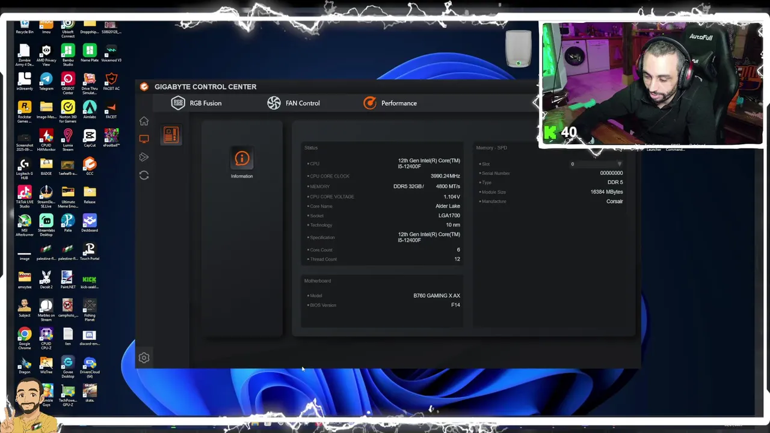Open WizTree desktop icon
The height and width of the screenshot is (433, 770).
point(46,365)
